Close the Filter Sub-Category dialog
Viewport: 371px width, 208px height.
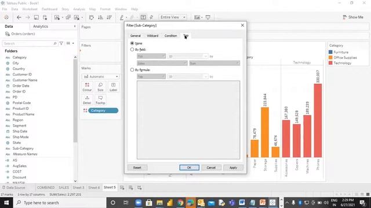242,25
